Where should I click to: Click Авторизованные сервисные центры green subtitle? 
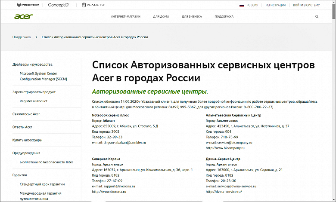tap(150, 92)
